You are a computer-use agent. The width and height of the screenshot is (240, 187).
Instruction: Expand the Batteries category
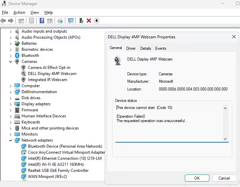(11, 43)
